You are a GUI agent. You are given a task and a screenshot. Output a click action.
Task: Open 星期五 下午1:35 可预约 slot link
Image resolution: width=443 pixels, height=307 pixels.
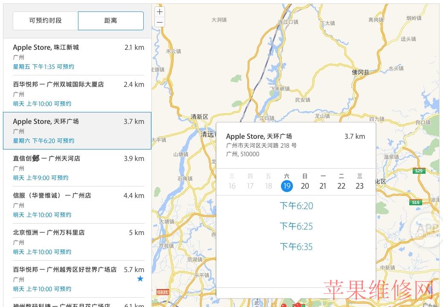(x=43, y=66)
